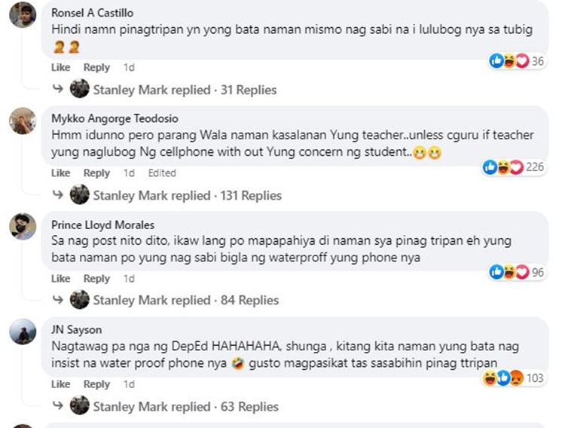Open the Mykko Angorge Teodosio name link
This screenshot has width=565, height=428.
point(115,118)
